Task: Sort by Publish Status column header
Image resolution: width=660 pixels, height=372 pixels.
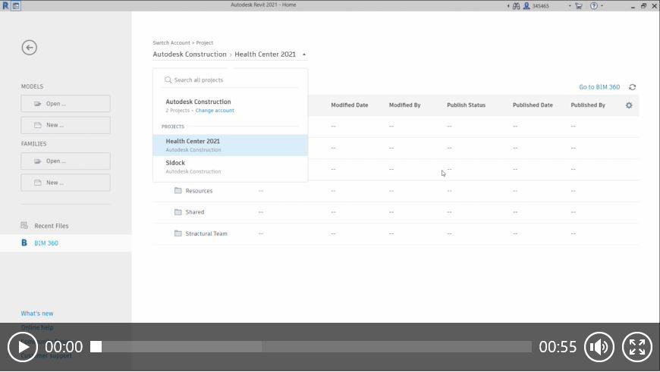Action: coord(466,105)
